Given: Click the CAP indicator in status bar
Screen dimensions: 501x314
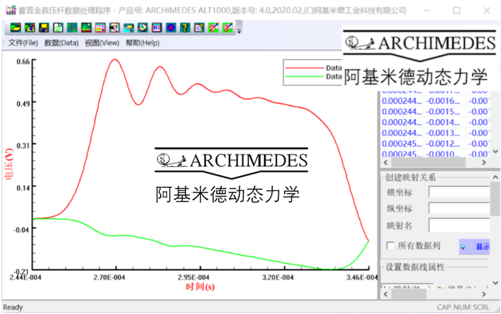Looking at the screenshot, I should (x=444, y=307).
